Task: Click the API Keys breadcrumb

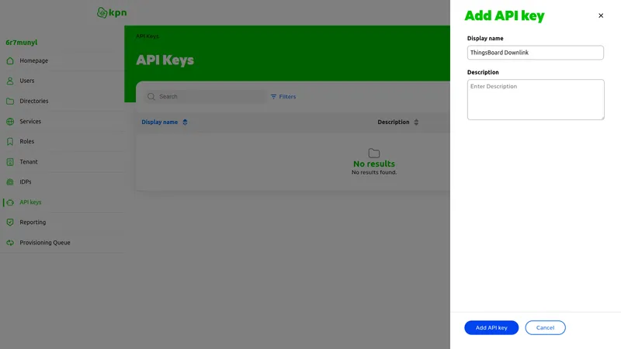Action: [x=147, y=36]
